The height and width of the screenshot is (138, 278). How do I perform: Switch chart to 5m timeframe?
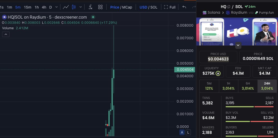click(18, 7)
